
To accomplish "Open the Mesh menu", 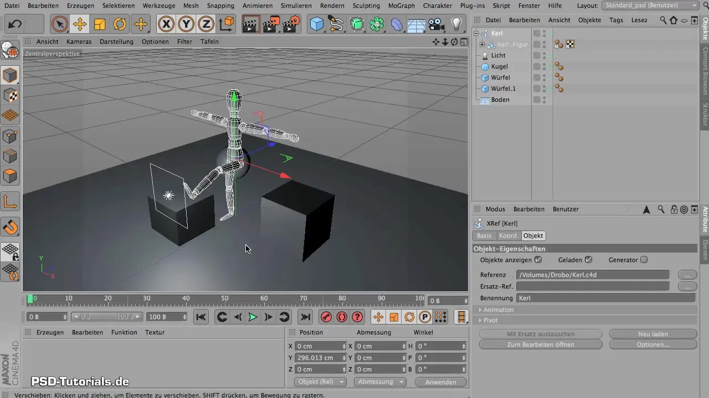I will 191,6.
